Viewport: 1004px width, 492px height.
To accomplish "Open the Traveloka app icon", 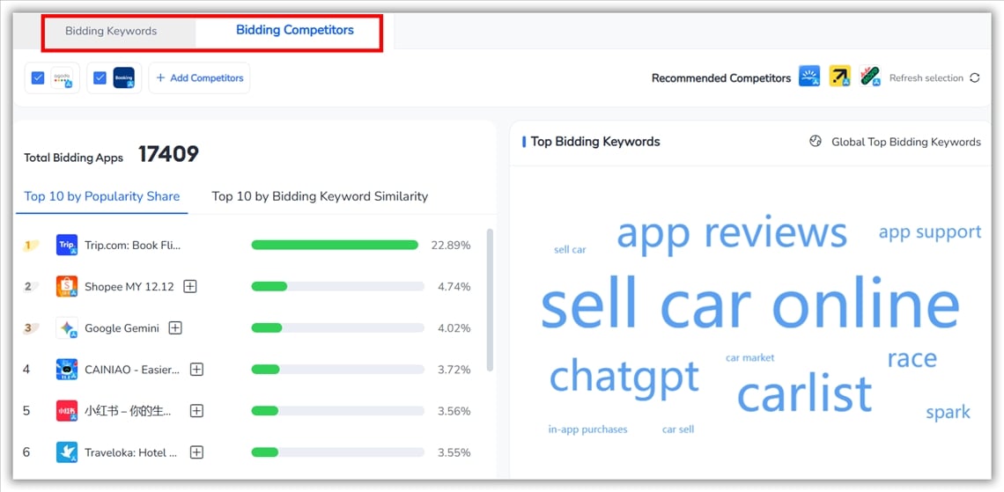I will (x=67, y=452).
